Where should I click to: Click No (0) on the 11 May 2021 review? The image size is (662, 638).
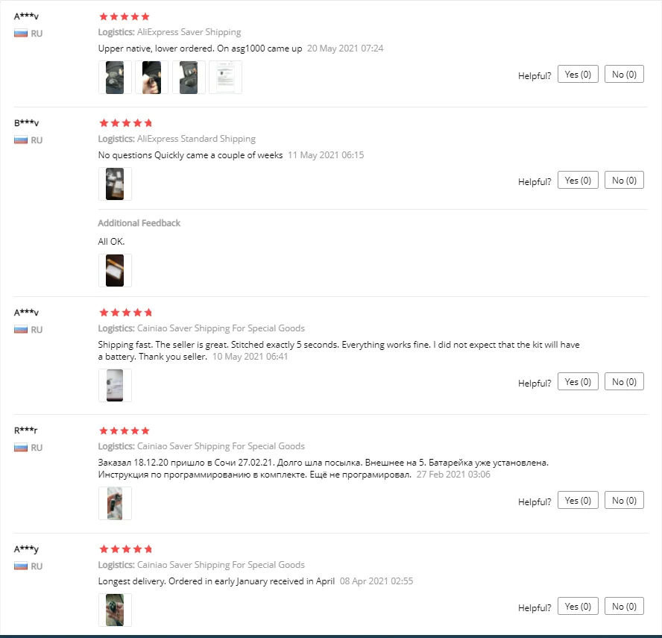pyautogui.click(x=624, y=181)
